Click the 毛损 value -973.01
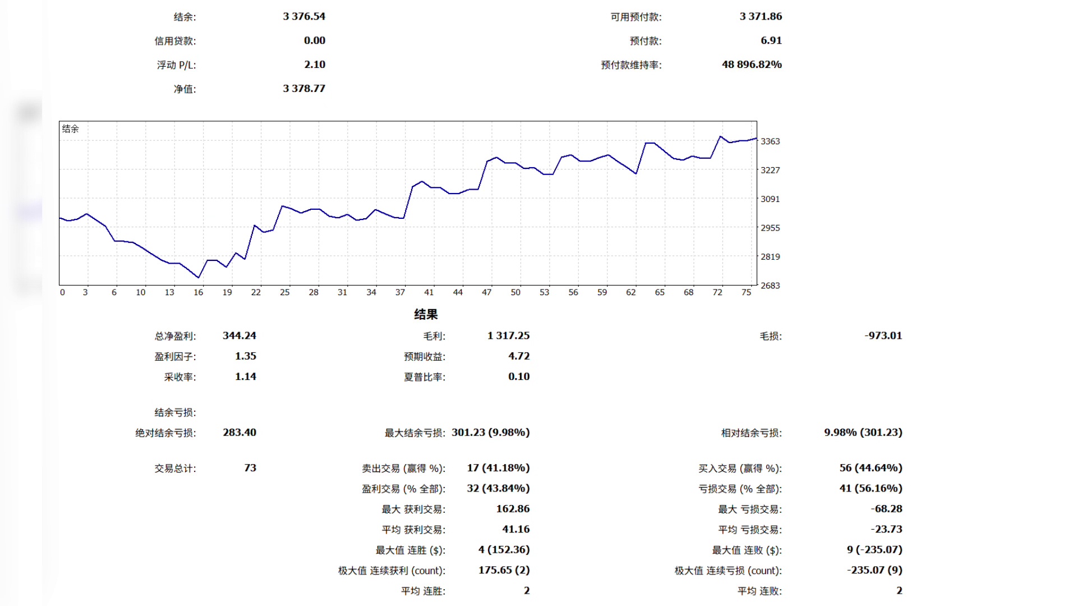 click(x=883, y=336)
